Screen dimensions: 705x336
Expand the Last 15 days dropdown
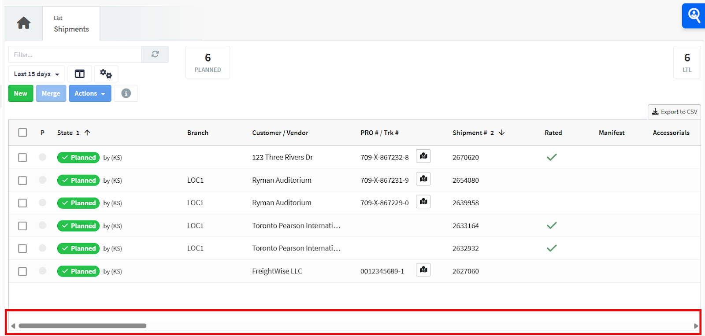37,74
